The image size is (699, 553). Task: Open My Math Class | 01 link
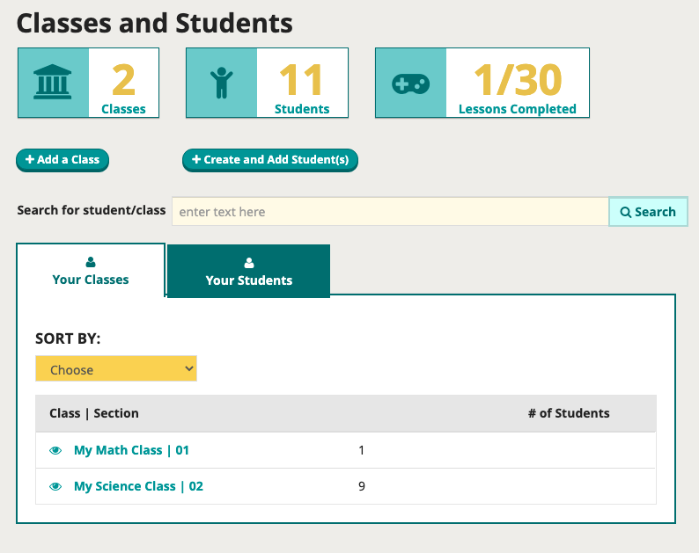[x=131, y=450]
